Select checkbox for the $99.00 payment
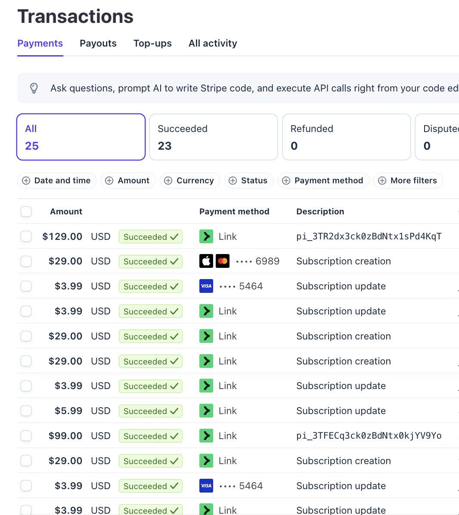The image size is (459, 515). pos(26,436)
